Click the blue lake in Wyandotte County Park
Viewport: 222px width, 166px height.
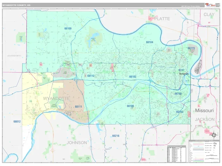coord(93,39)
